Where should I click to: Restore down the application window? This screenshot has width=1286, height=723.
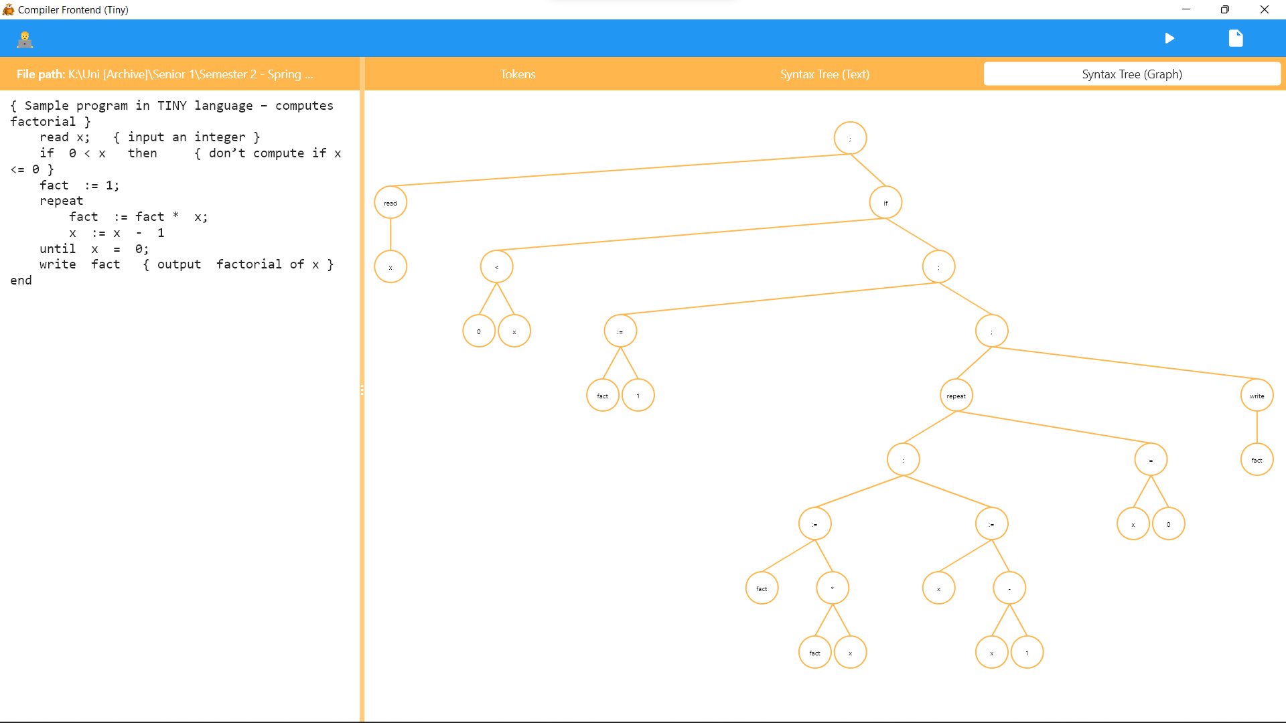[x=1224, y=9]
